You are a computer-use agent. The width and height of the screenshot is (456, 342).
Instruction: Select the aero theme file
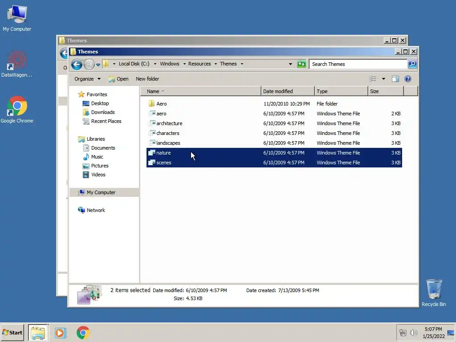pyautogui.click(x=274, y=114)
